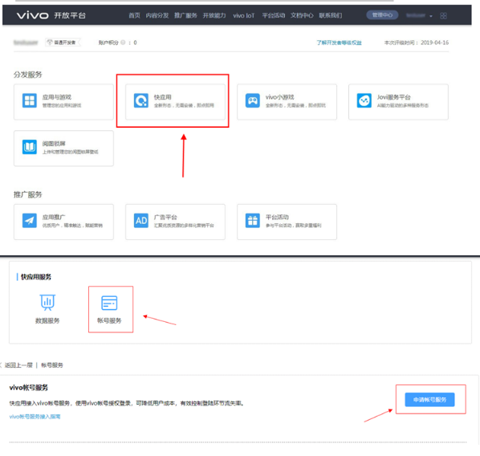Click the 广告平台 AD icon
This screenshot has width=480, height=456.
[x=141, y=221]
